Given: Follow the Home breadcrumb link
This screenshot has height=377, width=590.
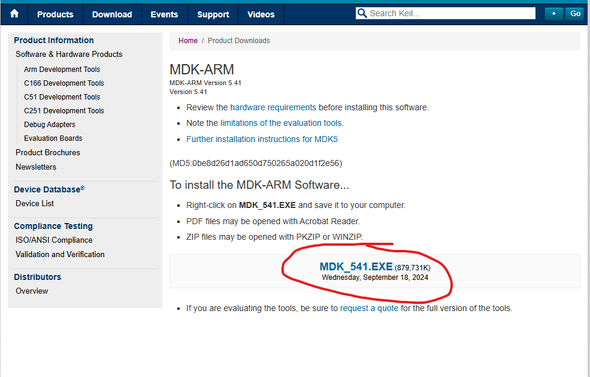Looking at the screenshot, I should (x=187, y=41).
